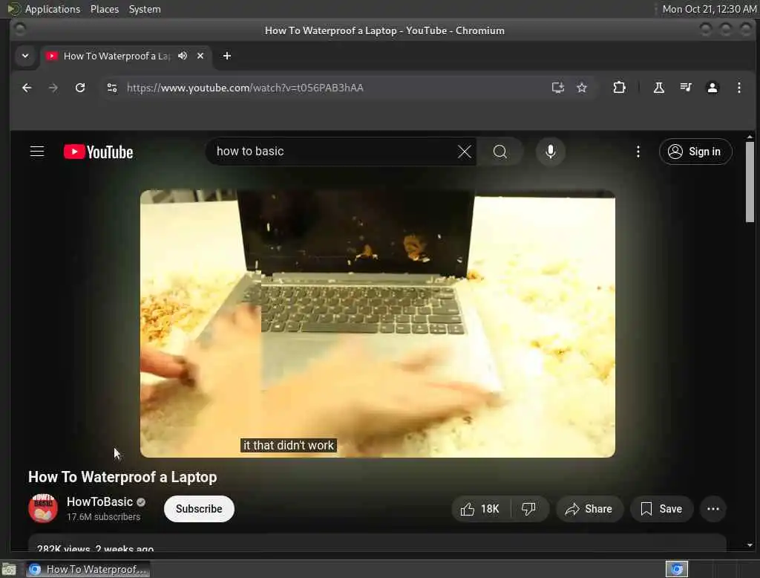Screen dimensions: 760x578
Task: Click the show desktop icon in taskbar
Action: tap(9, 569)
